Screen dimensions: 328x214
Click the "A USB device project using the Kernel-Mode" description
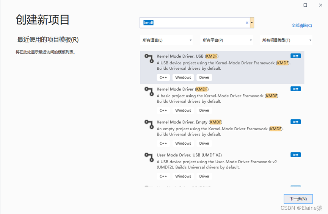point(224,66)
